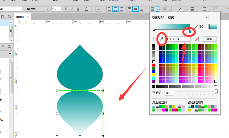Viewport: 229px width, 138px height.
Task: Open the line width dropdown arrow
Action: click(x=197, y=9)
